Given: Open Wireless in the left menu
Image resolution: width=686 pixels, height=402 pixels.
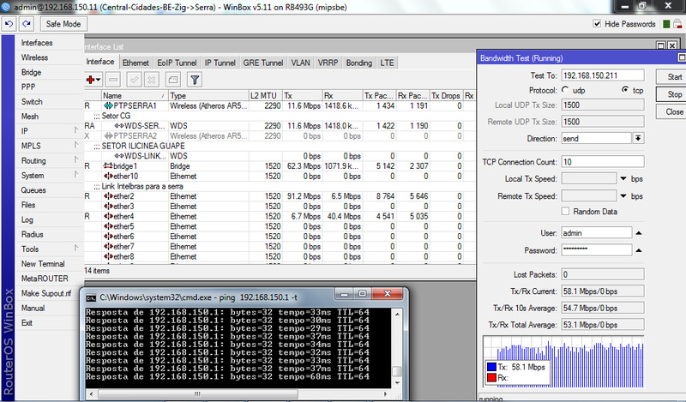Looking at the screenshot, I should pyautogui.click(x=34, y=57).
